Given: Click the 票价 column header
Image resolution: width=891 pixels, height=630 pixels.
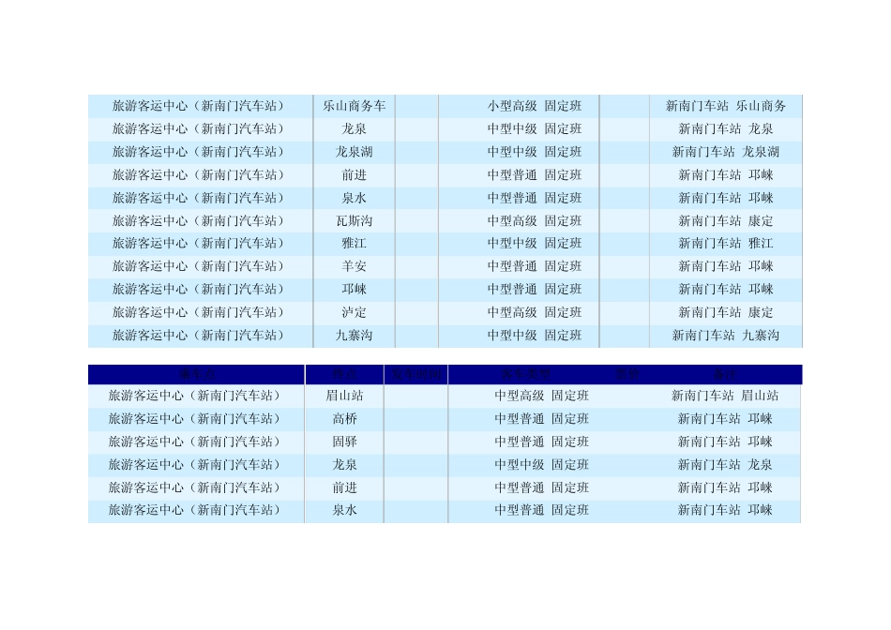Looking at the screenshot, I should pos(627,374).
